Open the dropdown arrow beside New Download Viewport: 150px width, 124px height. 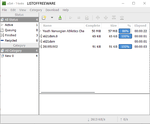(52, 18)
